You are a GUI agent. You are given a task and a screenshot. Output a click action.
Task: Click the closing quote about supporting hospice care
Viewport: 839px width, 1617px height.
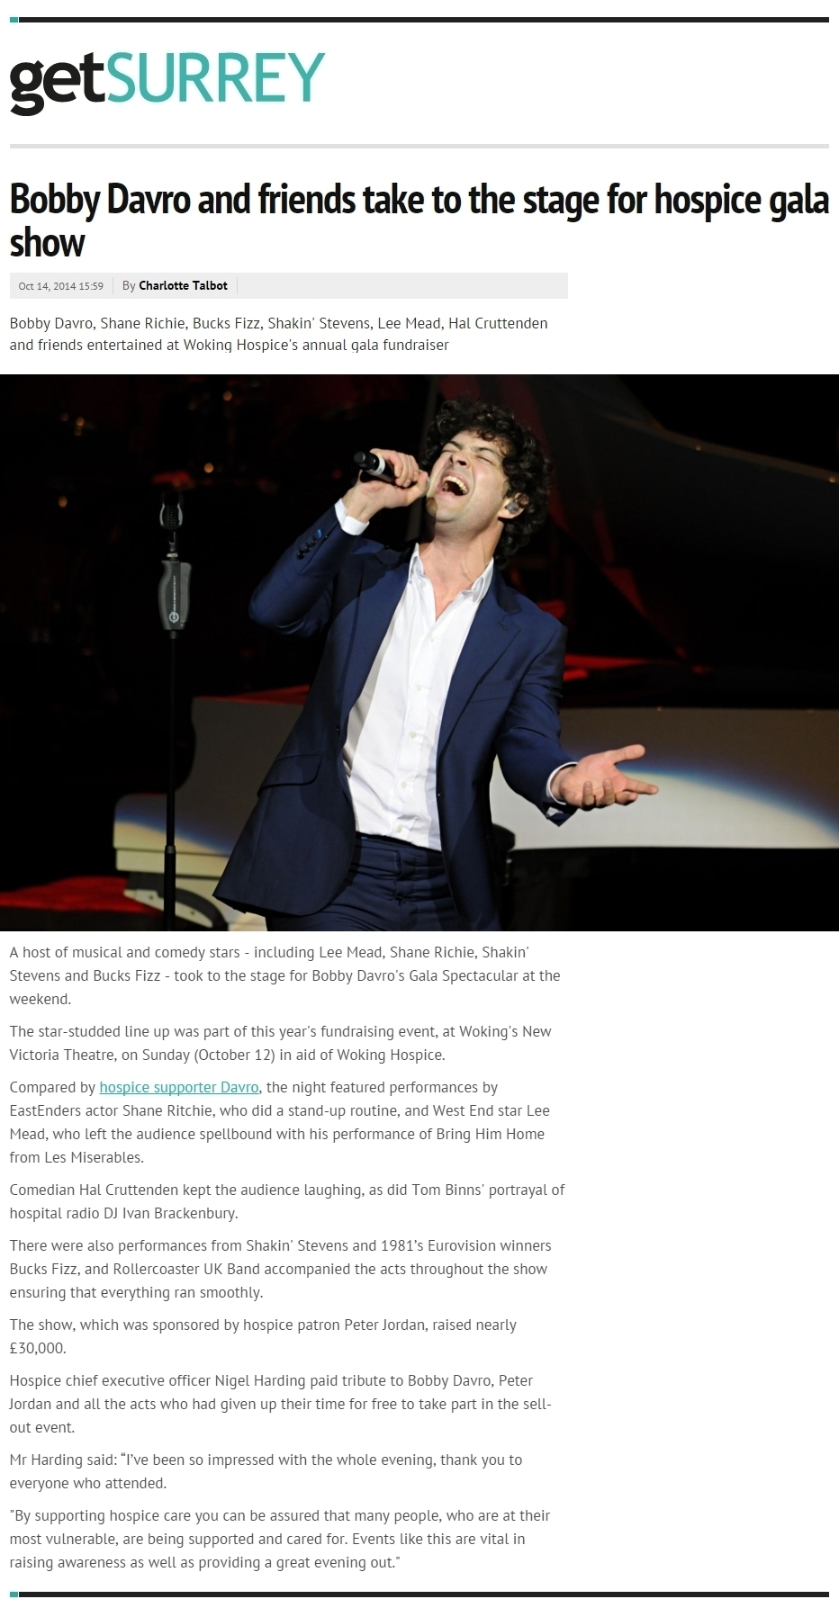(x=280, y=1539)
